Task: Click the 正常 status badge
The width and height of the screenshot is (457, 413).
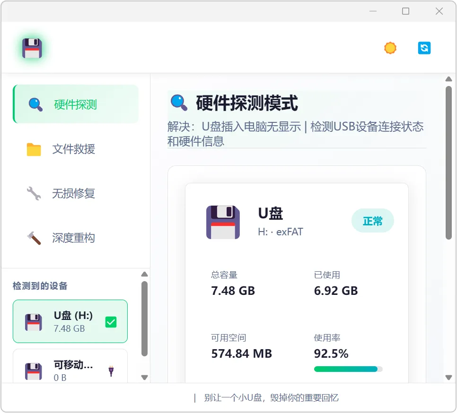Action: point(372,221)
